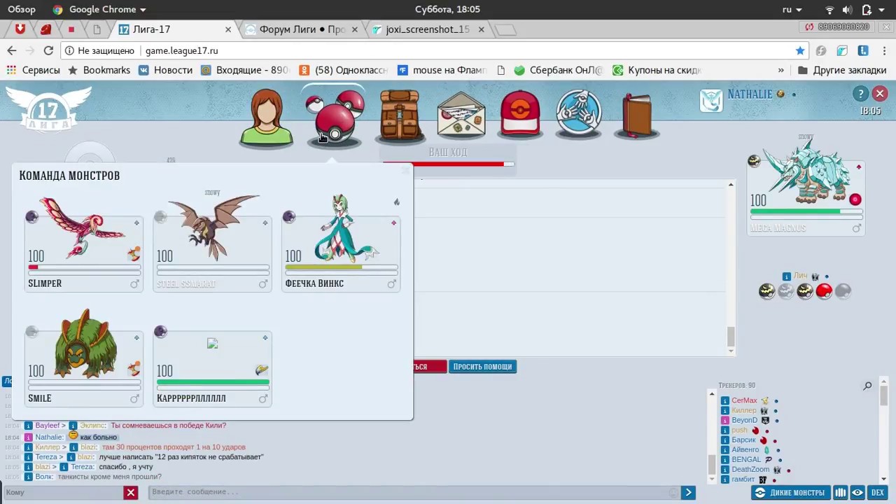The height and width of the screenshot is (504, 896).
Task: Click trainer name DeathZoom in list
Action: click(750, 470)
